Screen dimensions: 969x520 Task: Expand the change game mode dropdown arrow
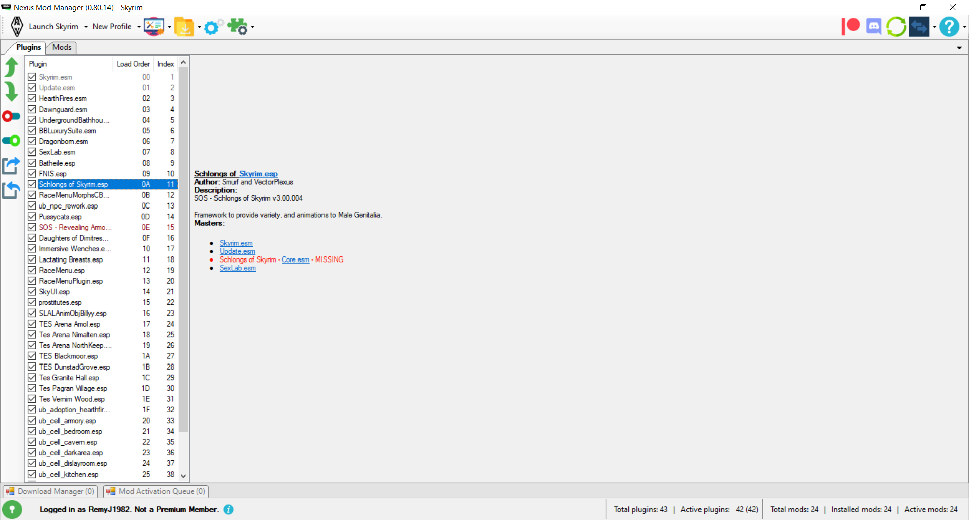(169, 27)
